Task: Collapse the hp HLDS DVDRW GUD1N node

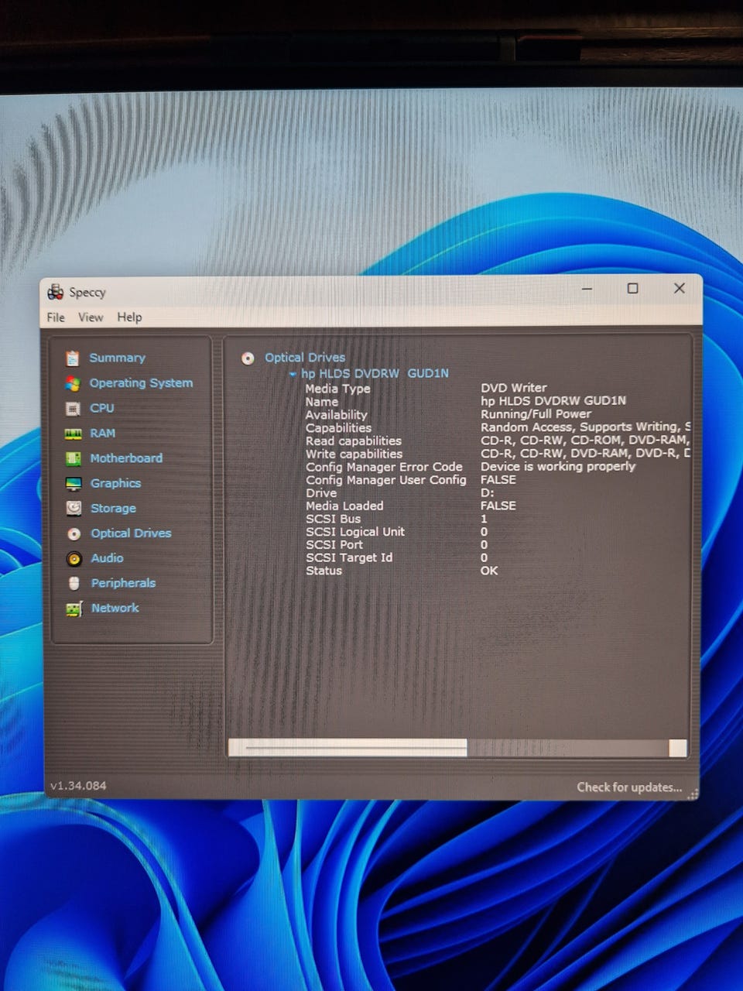Action: pyautogui.click(x=293, y=374)
